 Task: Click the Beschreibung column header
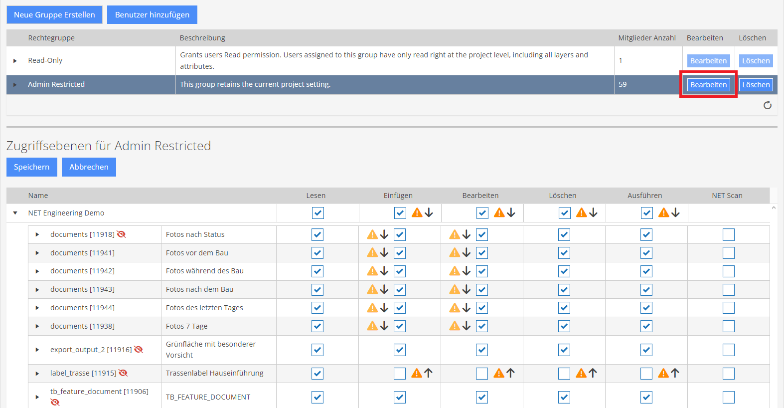(202, 38)
